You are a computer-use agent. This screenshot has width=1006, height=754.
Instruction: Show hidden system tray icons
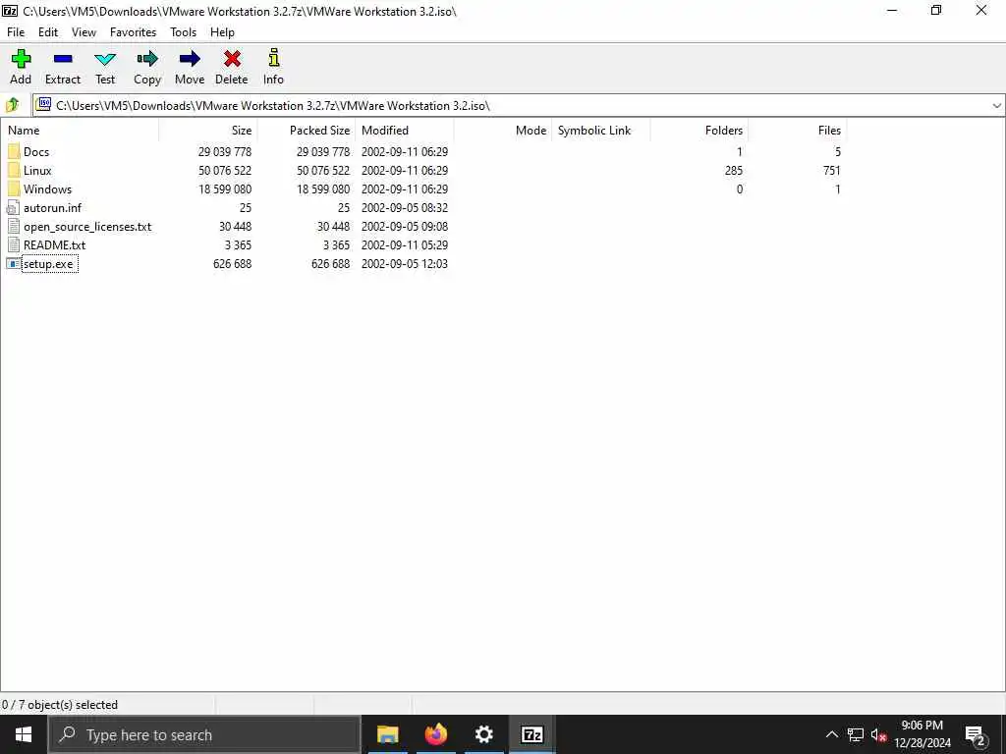coord(831,734)
